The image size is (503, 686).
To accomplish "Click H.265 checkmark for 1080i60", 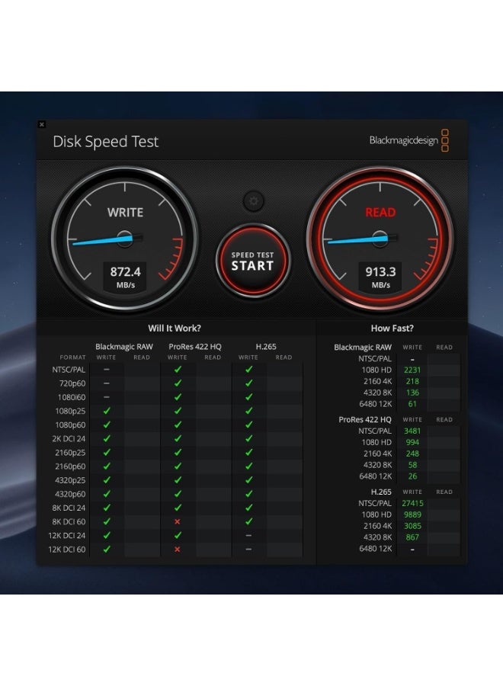I will tap(248, 397).
